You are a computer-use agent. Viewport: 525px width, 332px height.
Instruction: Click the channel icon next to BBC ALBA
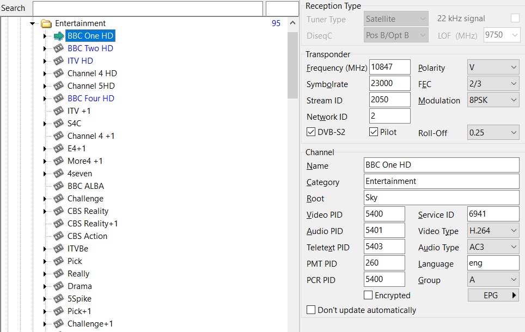pos(59,186)
